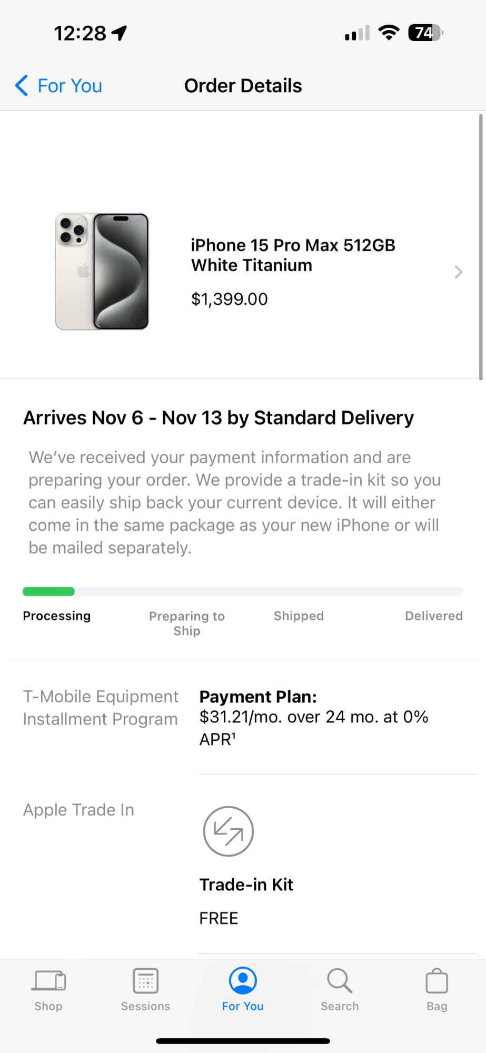Viewport: 486px width, 1053px height.
Task: Click the page scrollbar on right edge
Action: tap(480, 246)
